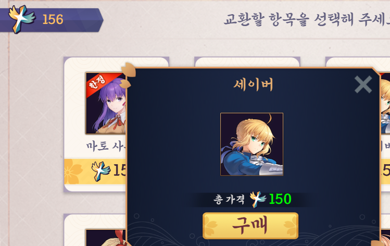This screenshot has height=246, width=390.
Task: Select the red-haired character card at the bottom left
Action: click(x=95, y=230)
